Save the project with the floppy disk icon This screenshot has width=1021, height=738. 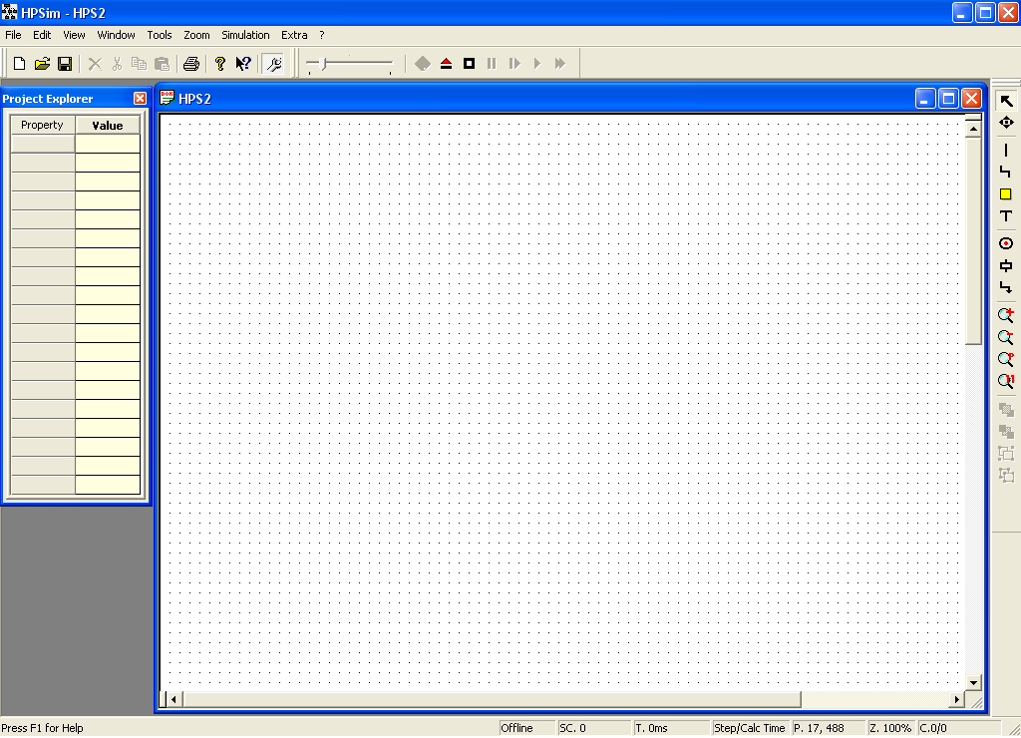[65, 63]
